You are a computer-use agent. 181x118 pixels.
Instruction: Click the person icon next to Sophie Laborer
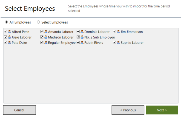(x=119, y=43)
